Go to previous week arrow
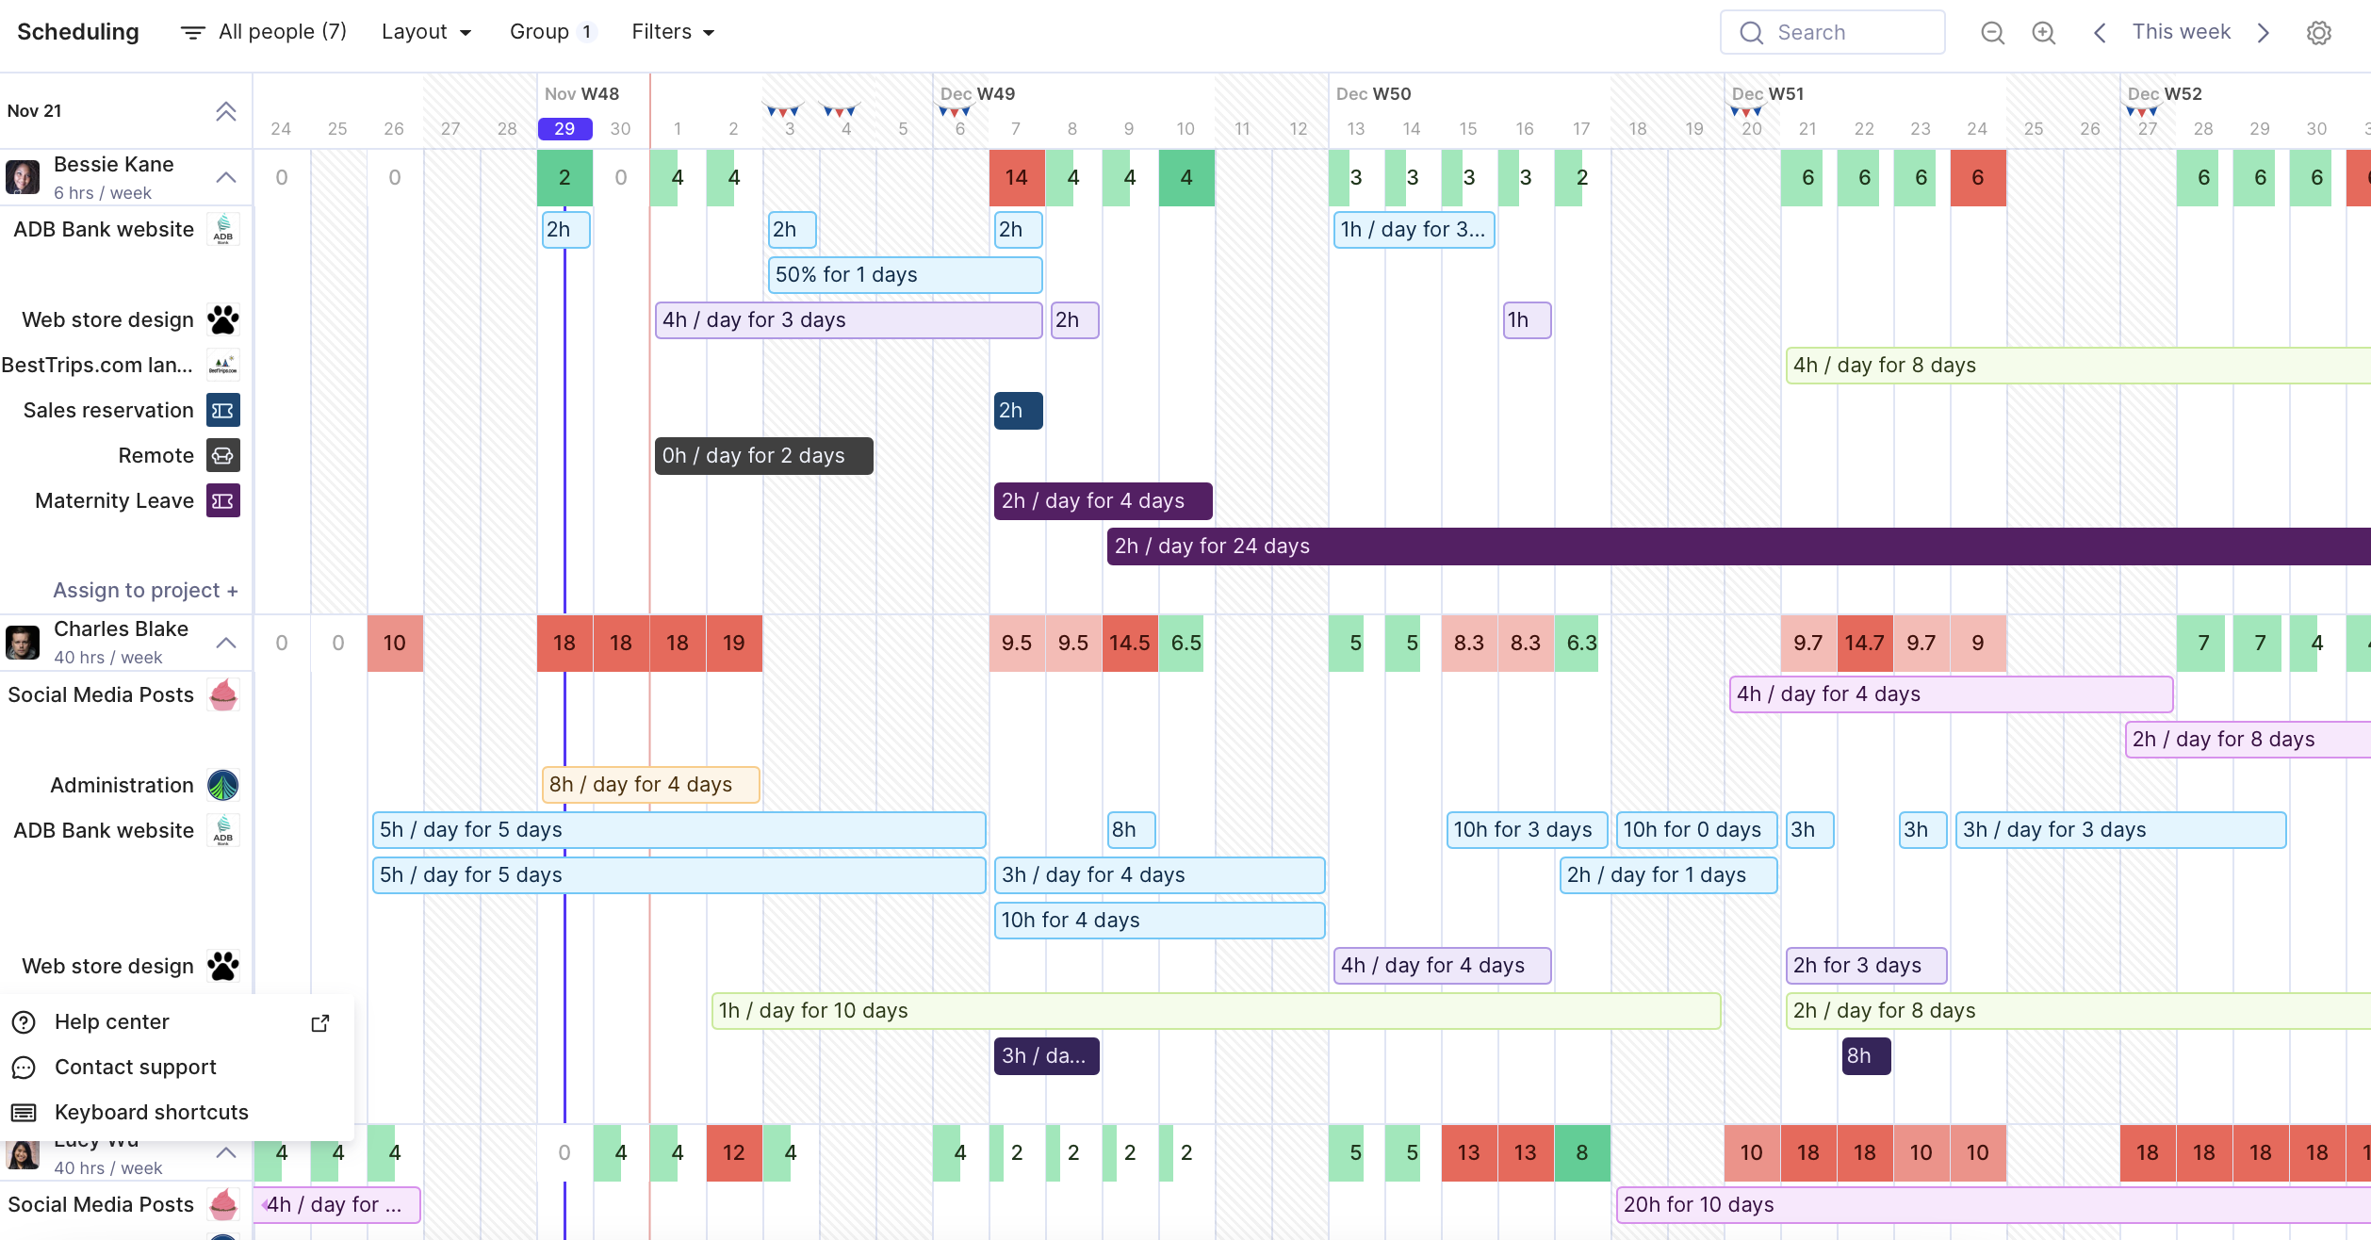Screen dimensions: 2371x1240 (x=2100, y=33)
